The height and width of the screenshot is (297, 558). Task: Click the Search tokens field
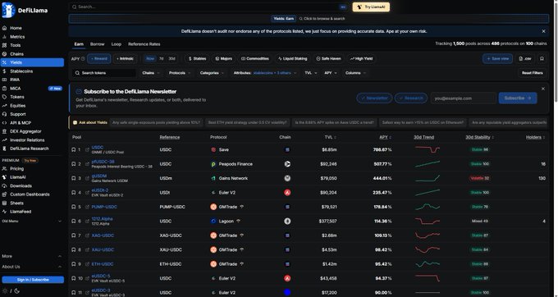click(104, 73)
